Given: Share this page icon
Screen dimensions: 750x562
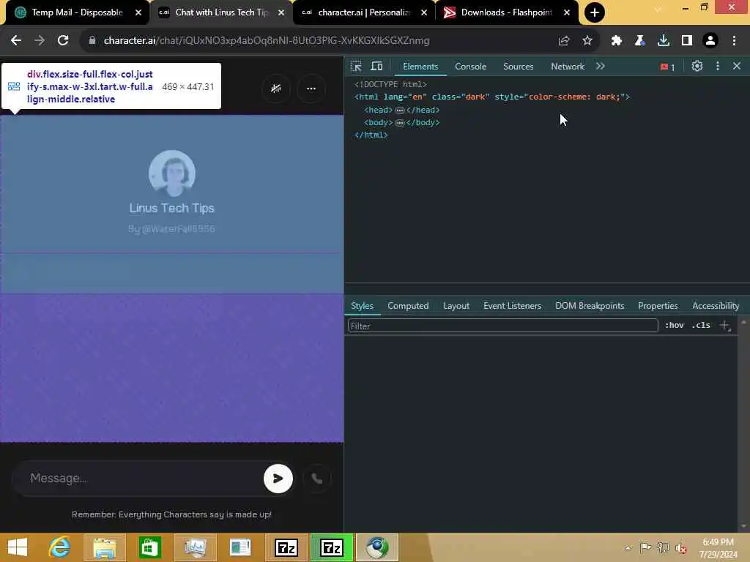Looking at the screenshot, I should [x=564, y=41].
